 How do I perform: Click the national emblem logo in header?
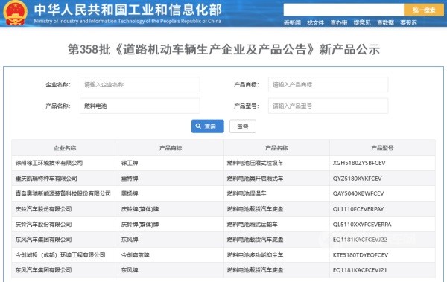tap(15, 13)
